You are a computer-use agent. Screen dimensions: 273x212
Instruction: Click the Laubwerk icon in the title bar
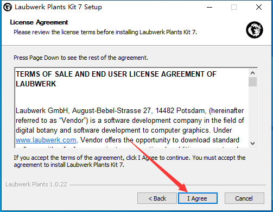coord(8,7)
